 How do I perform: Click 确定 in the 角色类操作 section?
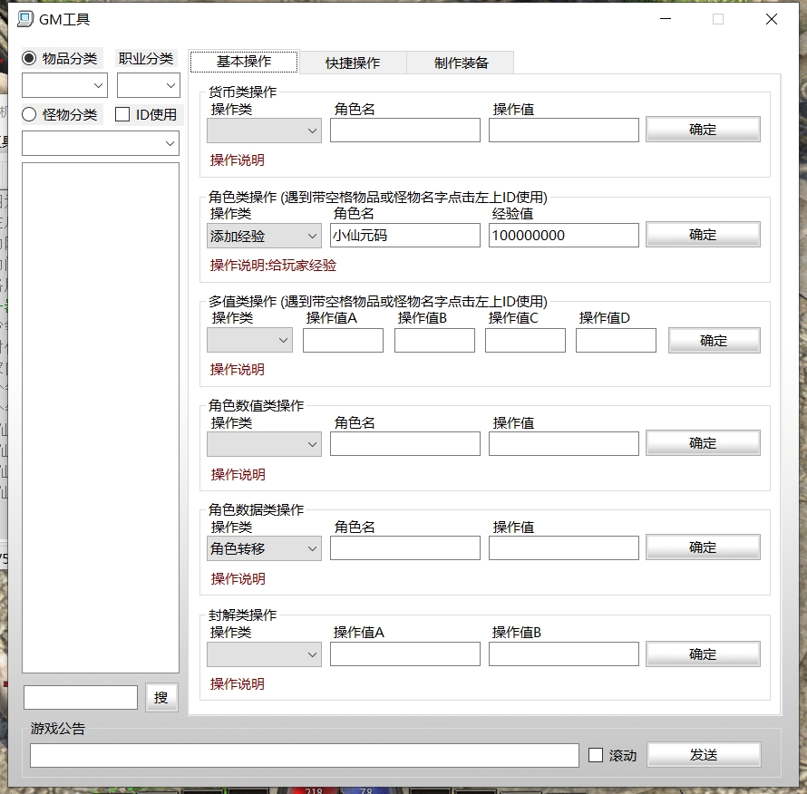tap(703, 235)
